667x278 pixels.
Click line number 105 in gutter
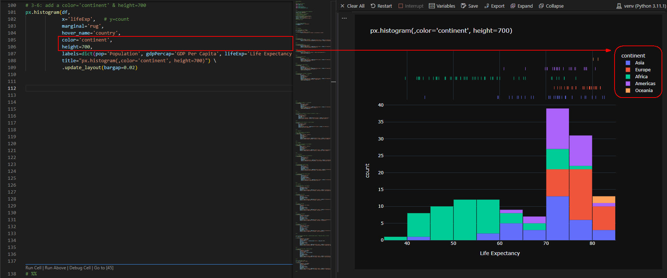point(12,40)
